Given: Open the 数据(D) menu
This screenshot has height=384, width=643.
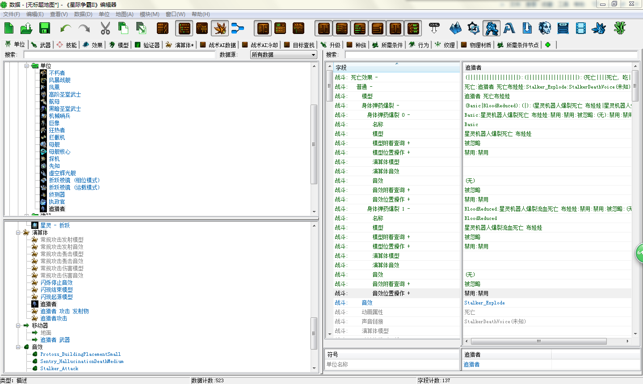Looking at the screenshot, I should 83,14.
